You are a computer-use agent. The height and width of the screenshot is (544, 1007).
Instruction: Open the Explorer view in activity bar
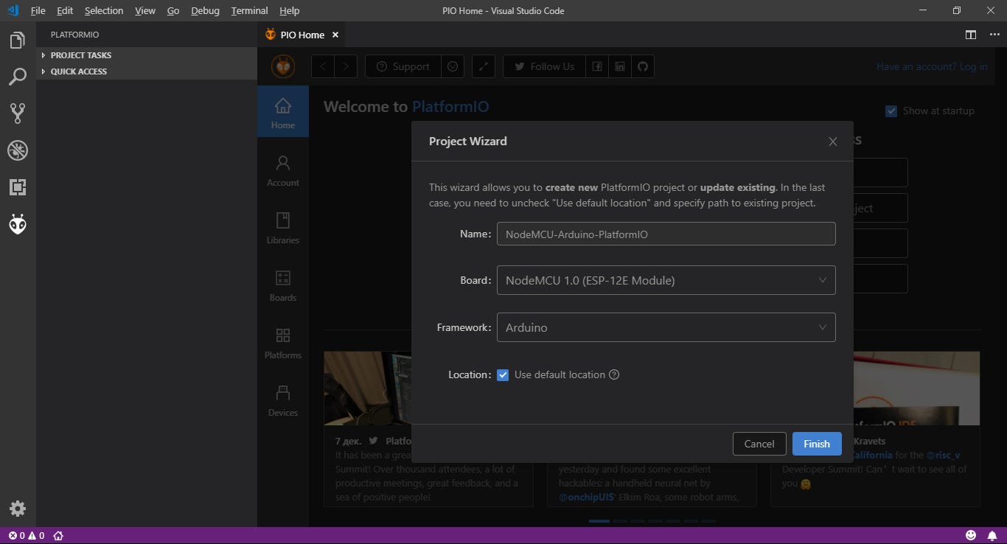pos(18,40)
